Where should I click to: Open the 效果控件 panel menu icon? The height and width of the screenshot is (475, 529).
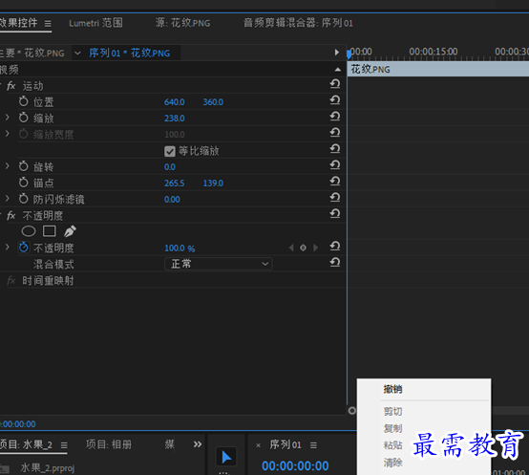pyautogui.click(x=48, y=24)
